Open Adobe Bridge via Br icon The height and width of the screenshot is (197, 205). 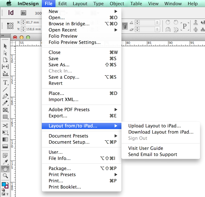(x=23, y=13)
